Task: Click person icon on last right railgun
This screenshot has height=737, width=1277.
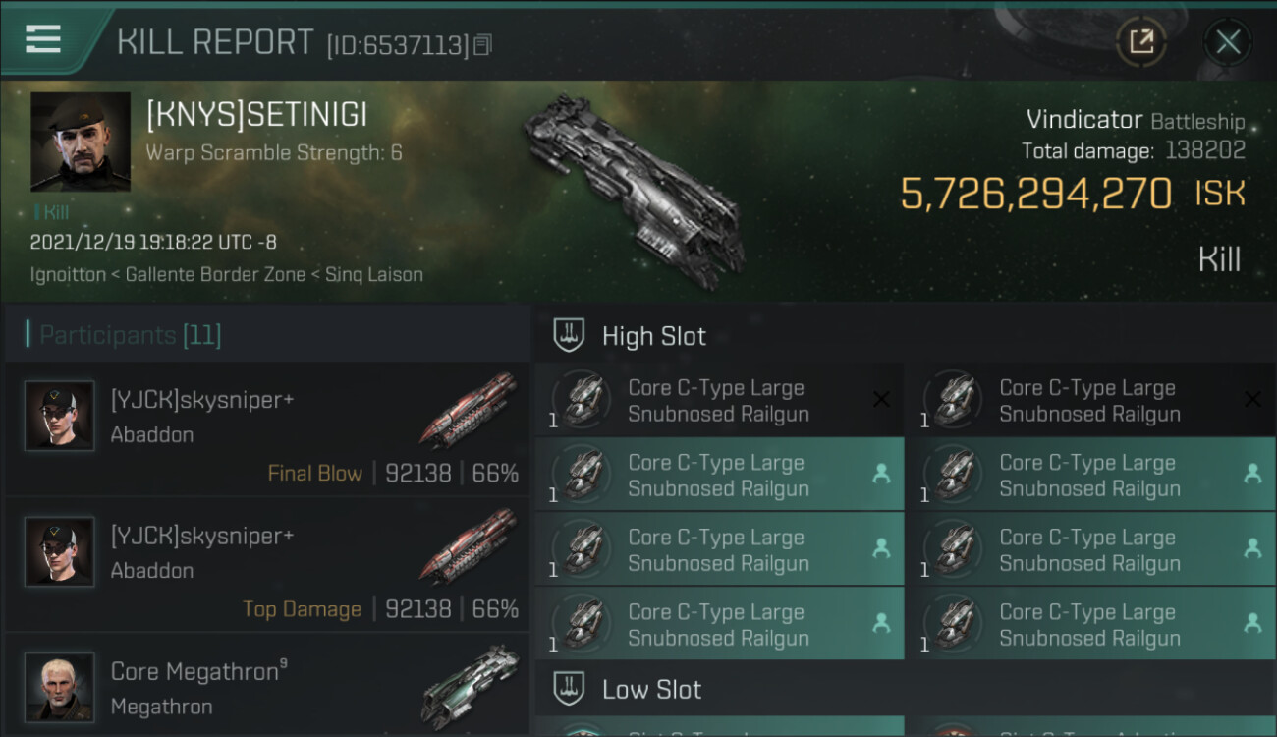Action: (1252, 623)
